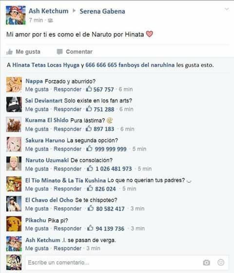Click the thumbs-up icon next to Me gusta
This screenshot has height=273, width=234.
pos(10,52)
